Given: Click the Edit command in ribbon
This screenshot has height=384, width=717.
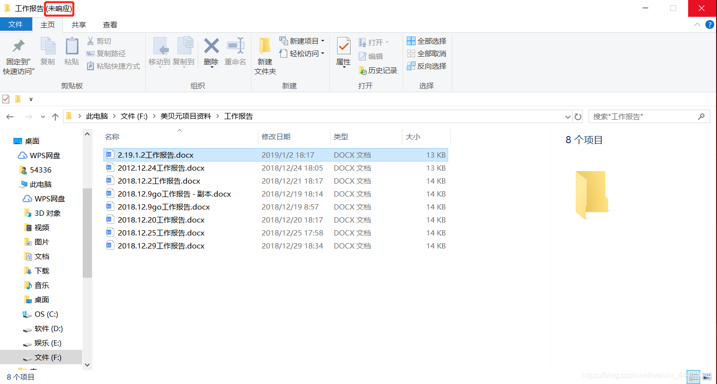Looking at the screenshot, I should pos(371,56).
